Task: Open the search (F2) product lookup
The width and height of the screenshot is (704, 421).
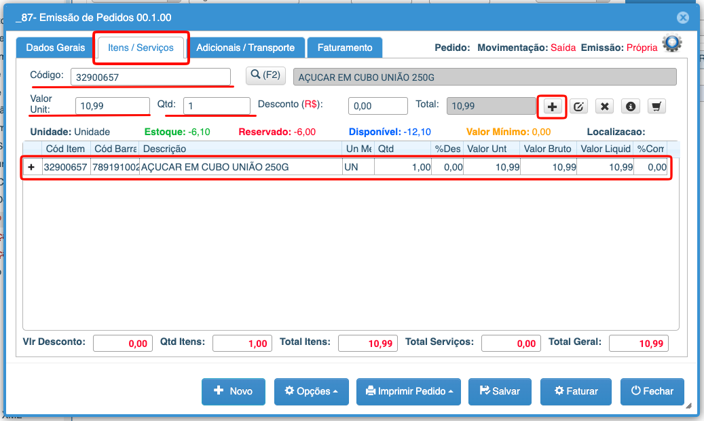Action: (x=265, y=76)
